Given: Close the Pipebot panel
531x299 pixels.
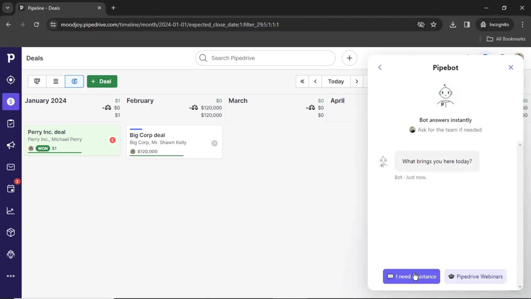Looking at the screenshot, I should pyautogui.click(x=511, y=68).
